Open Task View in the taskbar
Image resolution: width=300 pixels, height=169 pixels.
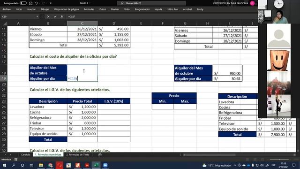click(31, 165)
